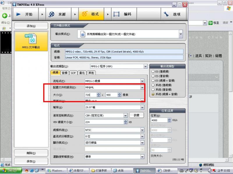
Task: Click the TMPGEnc taskbar item
Action: tap(144, 171)
